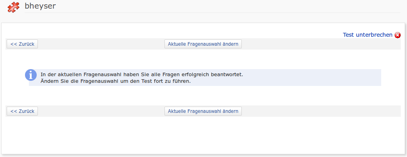407x157 pixels.
Task: Click the red puzzle piece logo
Action: point(13,7)
